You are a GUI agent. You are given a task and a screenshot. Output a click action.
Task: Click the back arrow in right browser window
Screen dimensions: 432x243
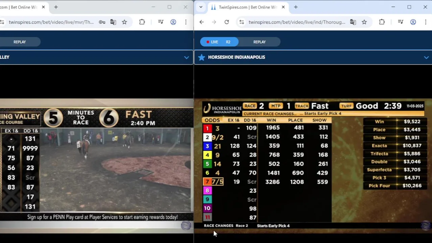201,22
